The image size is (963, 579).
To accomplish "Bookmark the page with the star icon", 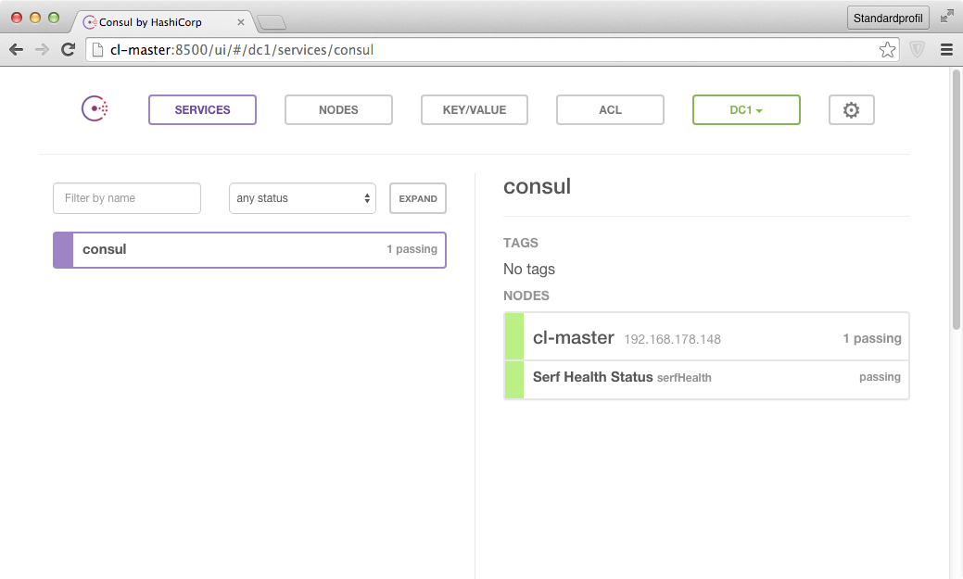I will pos(887,50).
